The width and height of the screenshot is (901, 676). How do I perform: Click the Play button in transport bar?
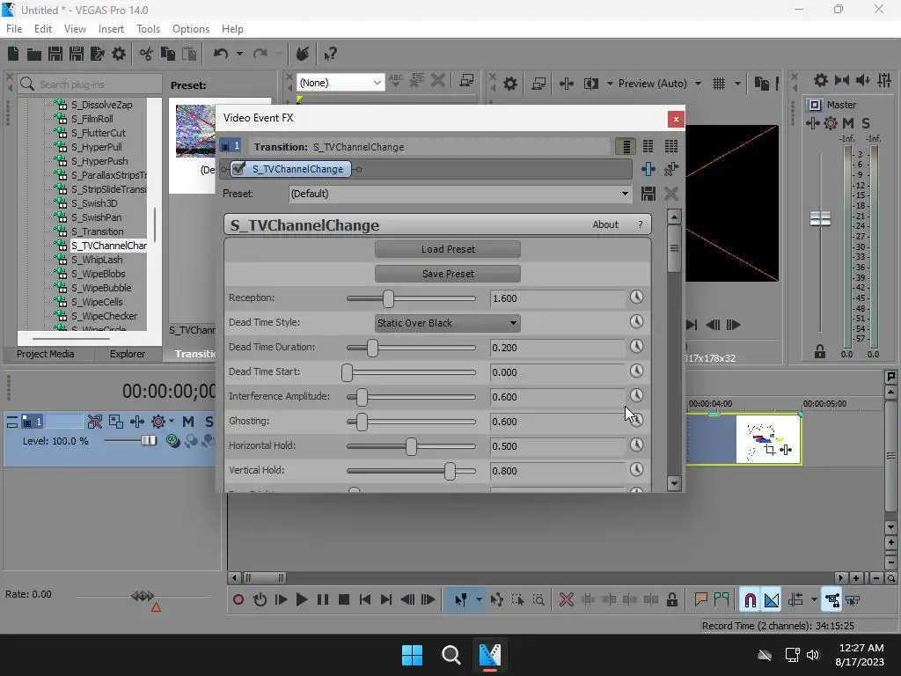pos(301,599)
